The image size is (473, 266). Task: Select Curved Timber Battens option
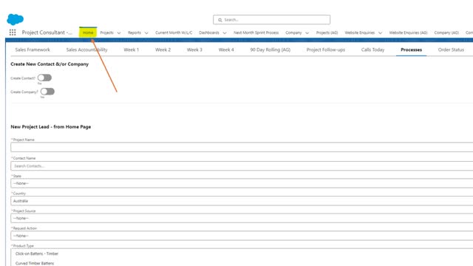tap(35, 263)
